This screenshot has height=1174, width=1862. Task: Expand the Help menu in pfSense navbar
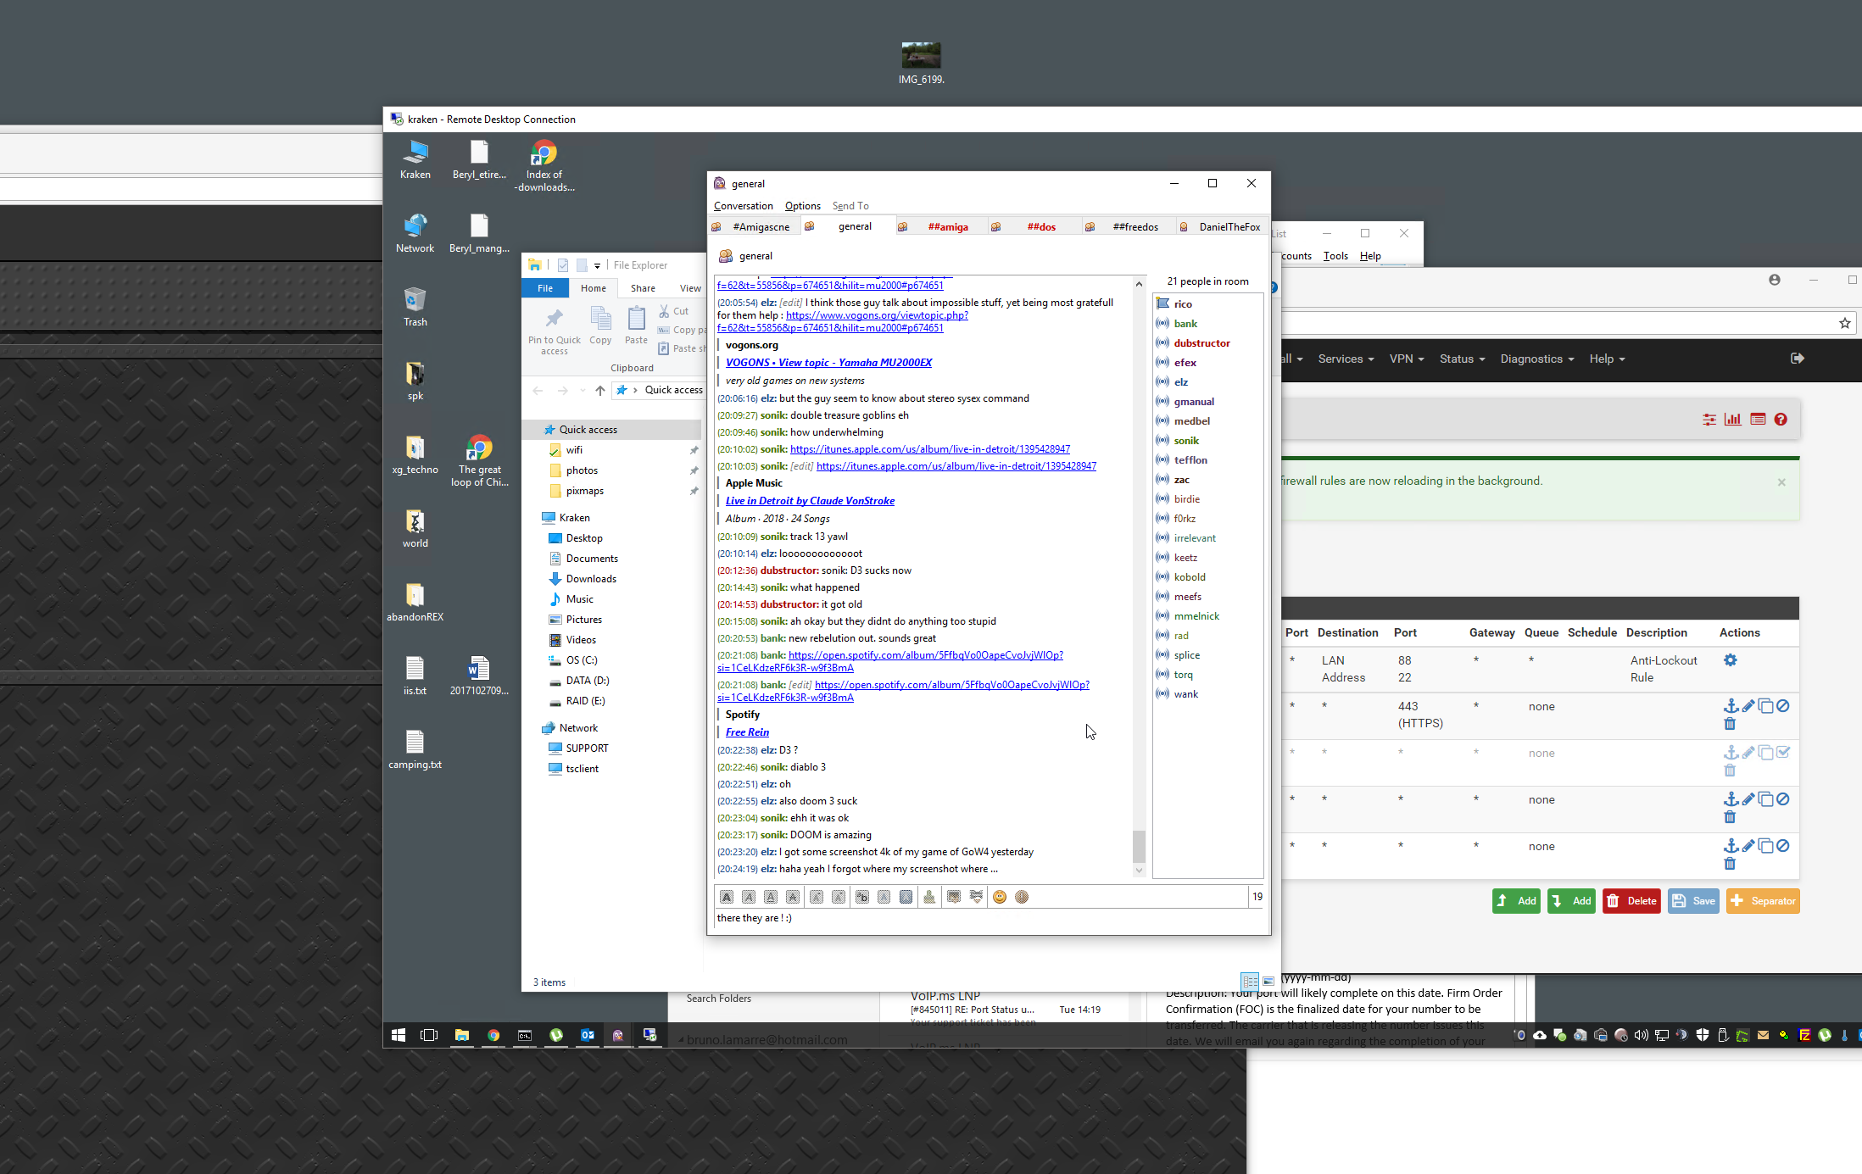(1607, 359)
